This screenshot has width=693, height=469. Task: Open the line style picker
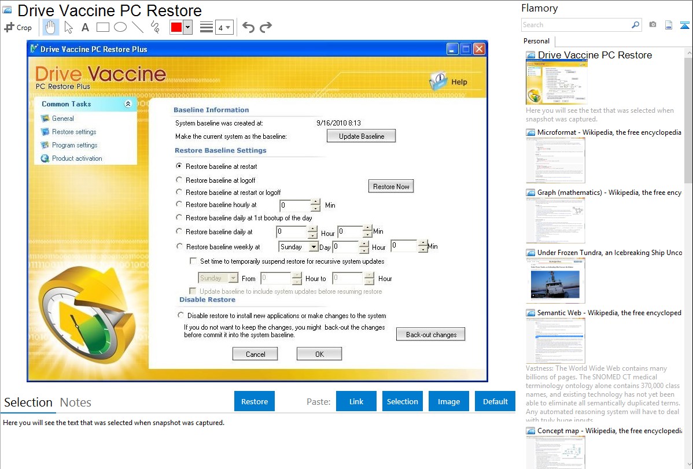pos(206,27)
